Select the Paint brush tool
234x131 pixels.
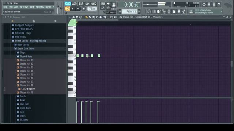pyautogui.click(x=90, y=17)
